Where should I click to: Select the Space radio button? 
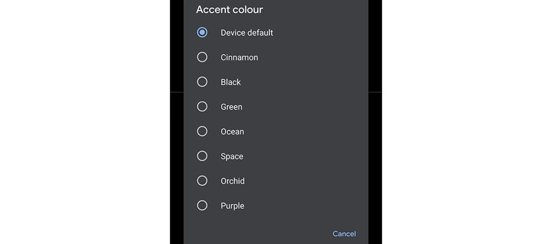coord(202,156)
